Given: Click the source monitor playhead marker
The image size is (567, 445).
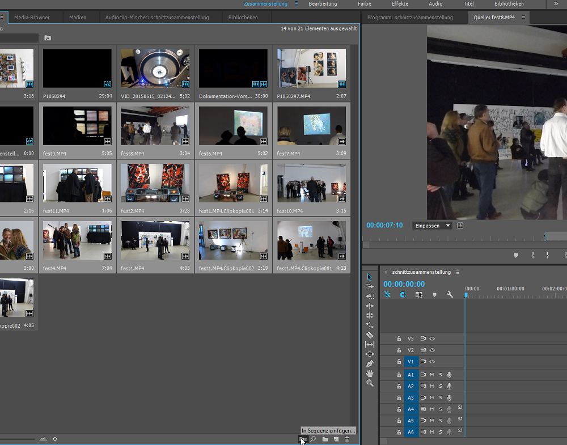Looking at the screenshot, I should click(x=545, y=236).
